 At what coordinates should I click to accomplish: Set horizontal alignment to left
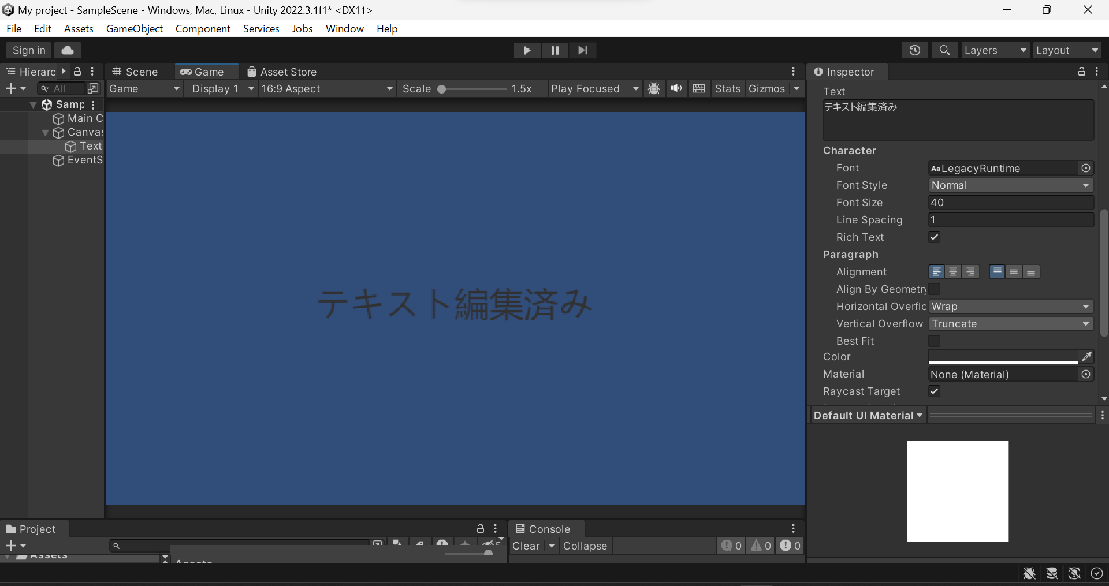pos(937,272)
